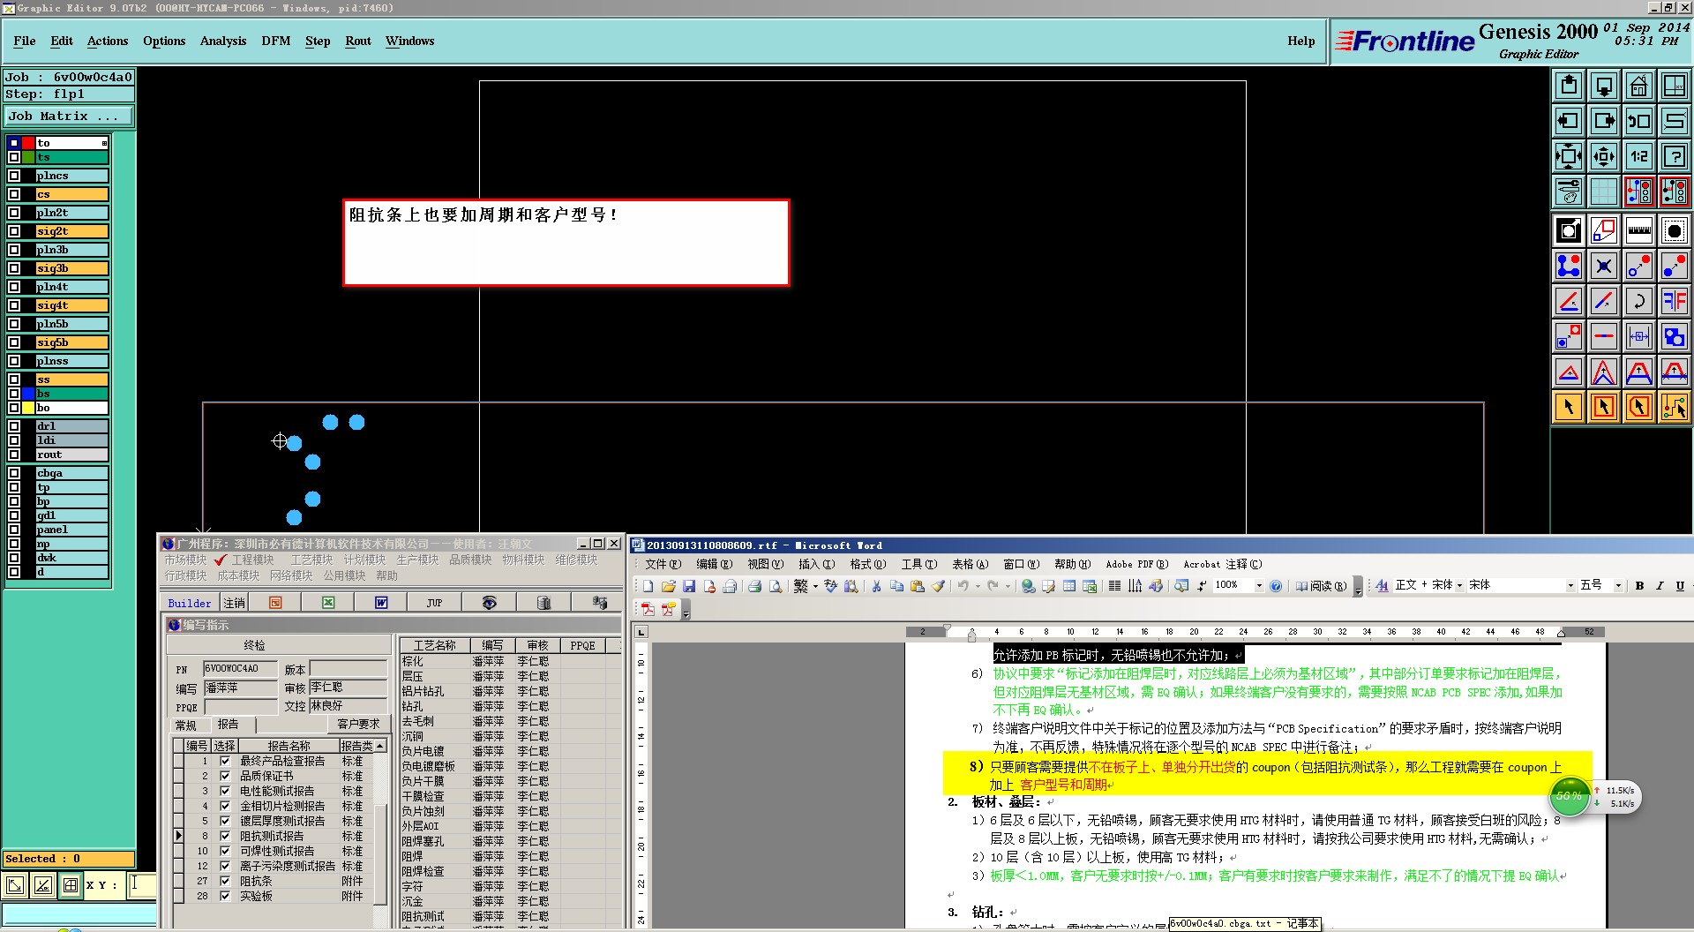Toggle visibility box of layer rout
This screenshot has height=932, width=1694.
14,455
